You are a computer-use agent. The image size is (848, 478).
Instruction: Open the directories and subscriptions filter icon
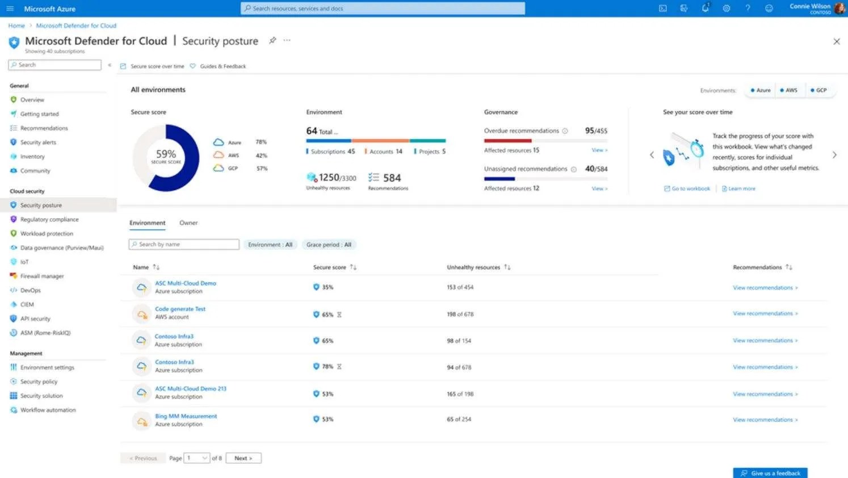(684, 9)
